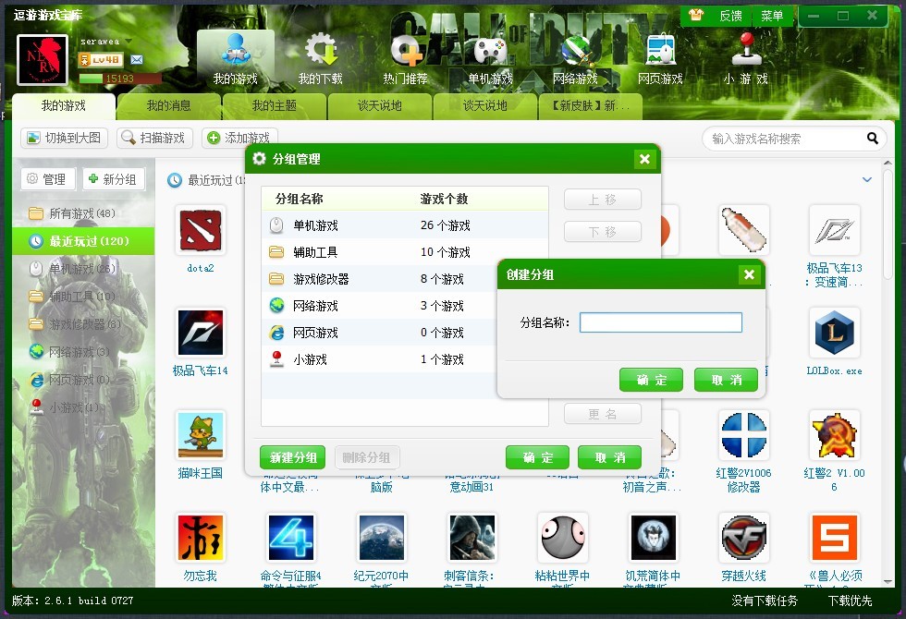Launch the 猫咪王国 game icon
Screen dimensions: 906x619
pyautogui.click(x=201, y=435)
